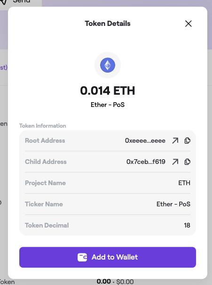
Task: Click the Add to Wallet button
Action: click(108, 257)
